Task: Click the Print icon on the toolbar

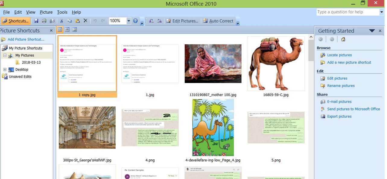Action: click(x=44, y=21)
